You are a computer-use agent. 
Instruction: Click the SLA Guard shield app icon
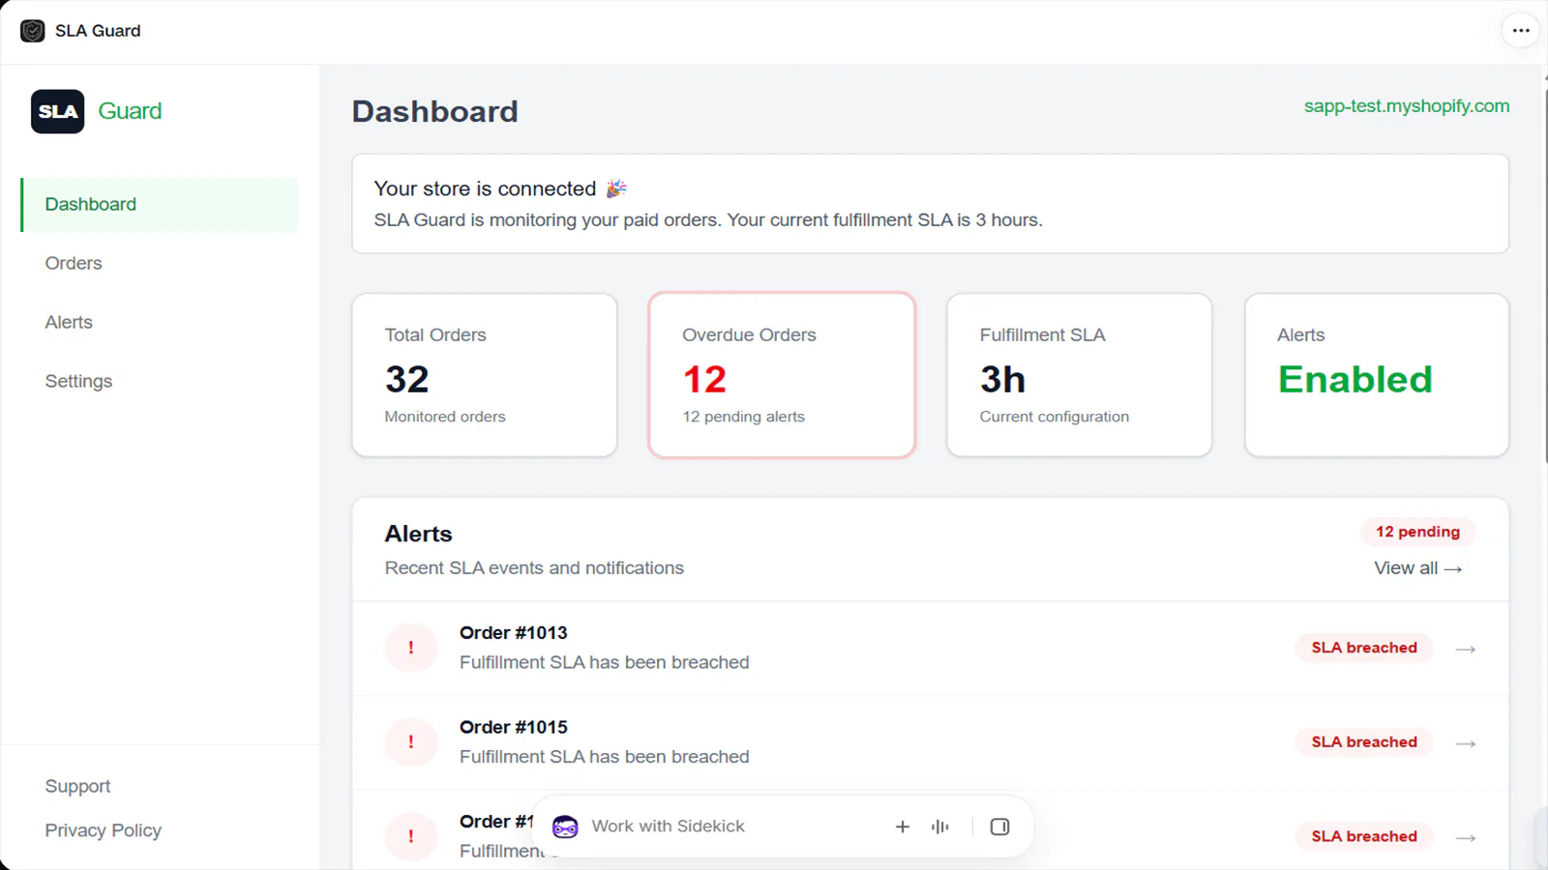click(x=33, y=31)
